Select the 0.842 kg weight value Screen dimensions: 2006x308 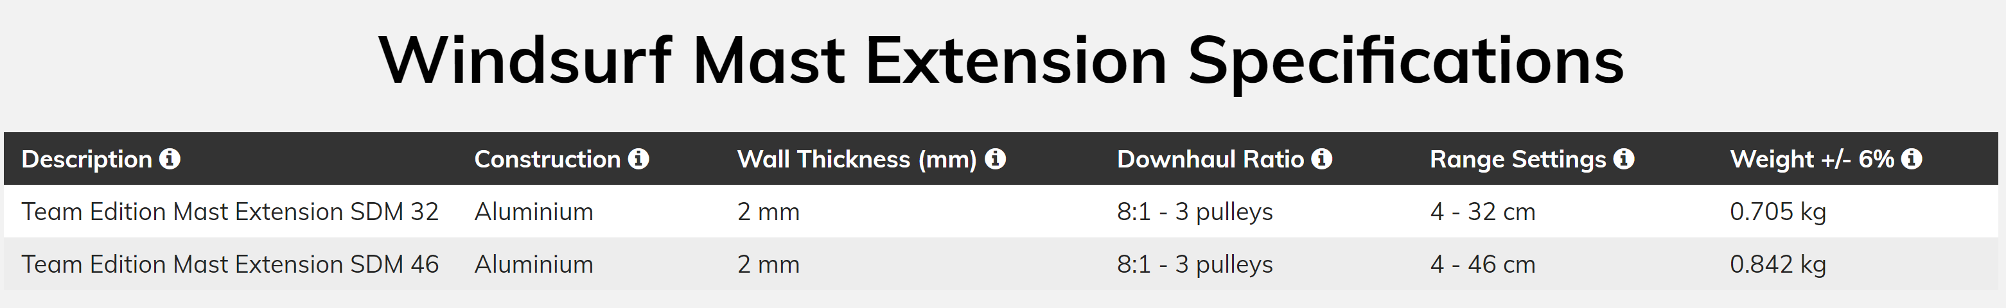coord(1778,264)
